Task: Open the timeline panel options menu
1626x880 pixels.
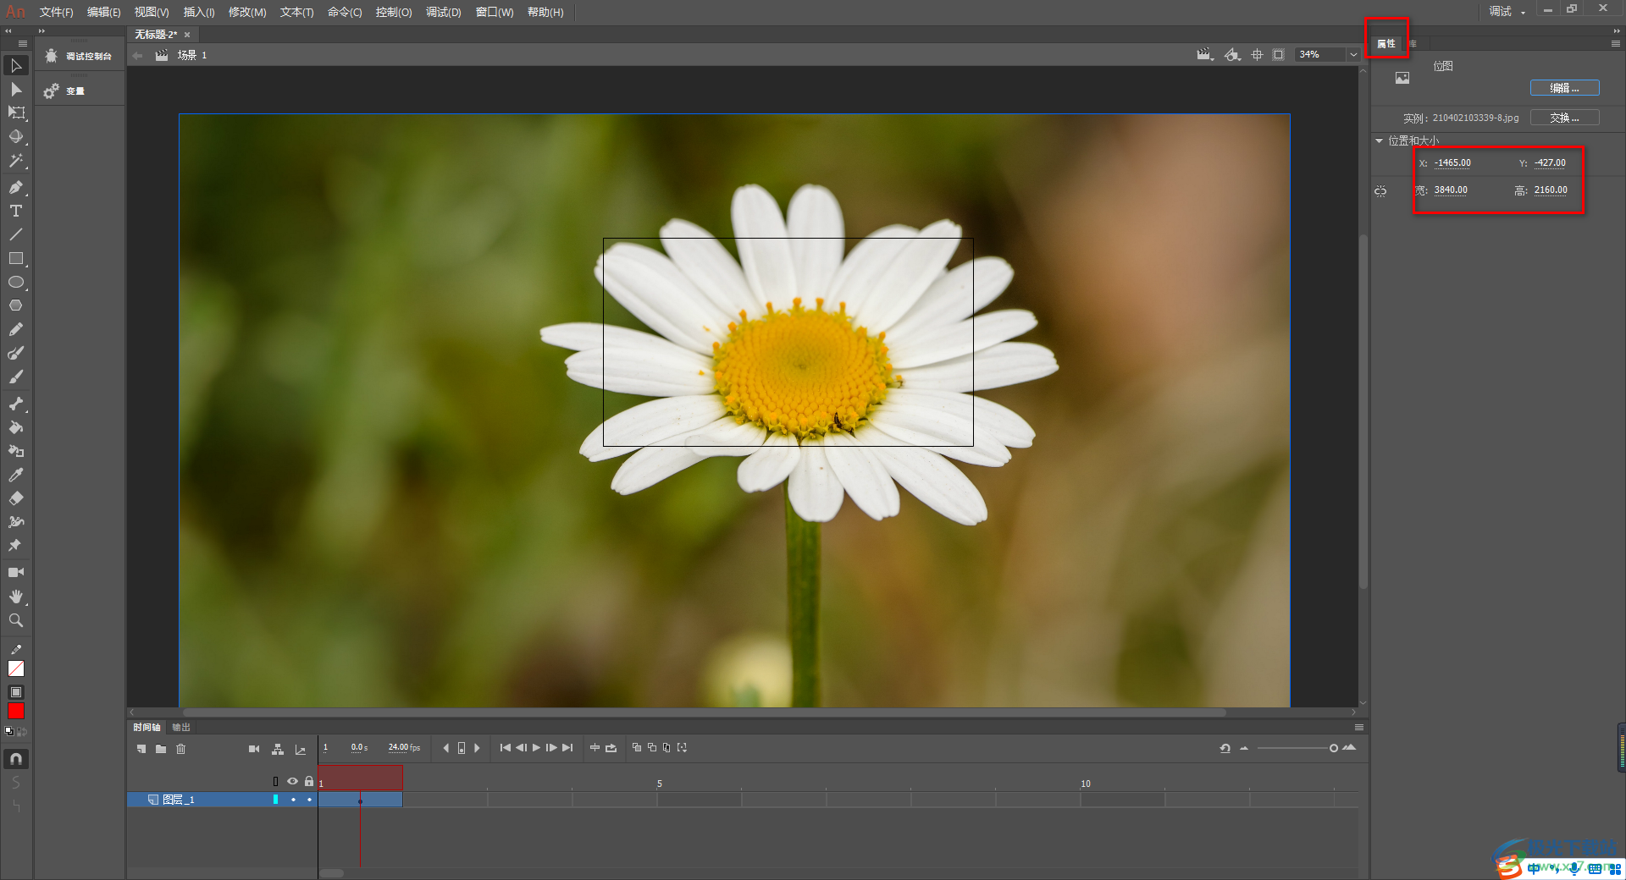Action: point(1358,728)
